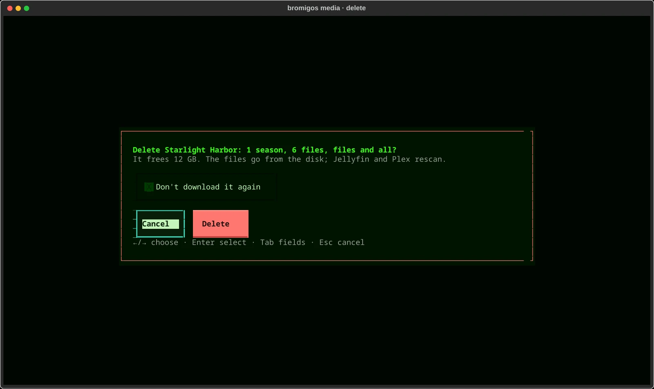The height and width of the screenshot is (389, 654).
Task: Click the "It frees 12 GB" description line
Action: [x=289, y=159]
